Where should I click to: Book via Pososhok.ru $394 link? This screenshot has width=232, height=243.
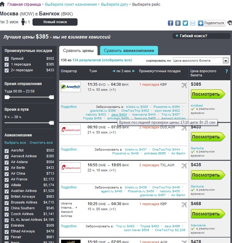167,107
